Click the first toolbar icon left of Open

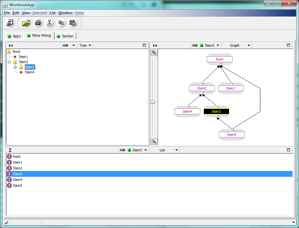pos(10,23)
